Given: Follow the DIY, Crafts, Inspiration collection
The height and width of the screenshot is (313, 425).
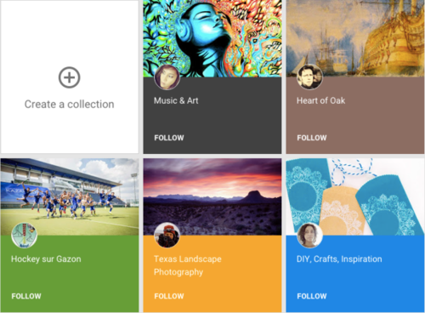Looking at the screenshot, I should tap(312, 296).
